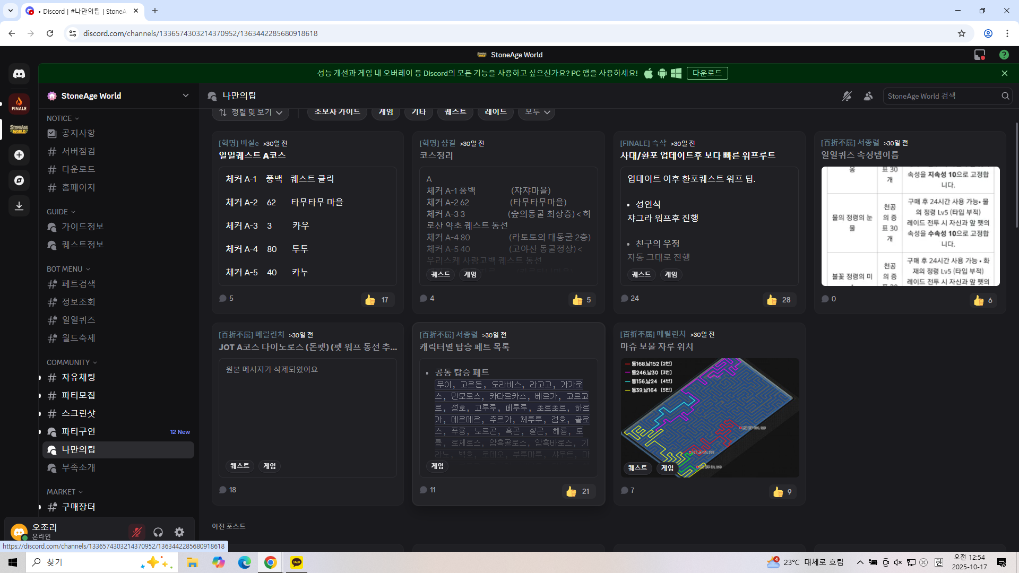Expand the StoneAge World server menu
Viewport: 1019px width, 573px height.
[185, 95]
